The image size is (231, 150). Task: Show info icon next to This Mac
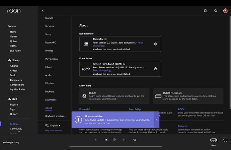[105, 39]
